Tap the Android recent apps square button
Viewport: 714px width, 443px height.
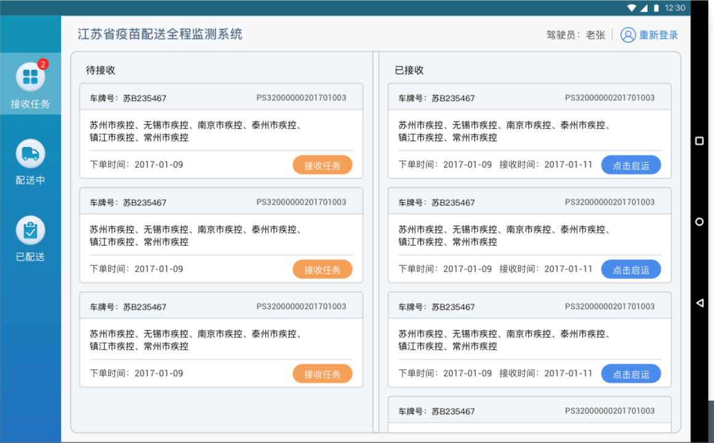[x=699, y=141]
